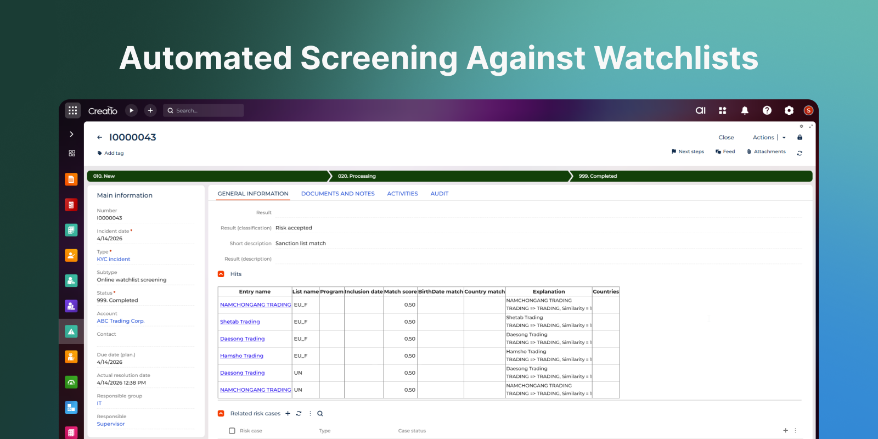The width and height of the screenshot is (878, 439).
Task: Open the Actions dropdown arrow
Action: point(784,138)
